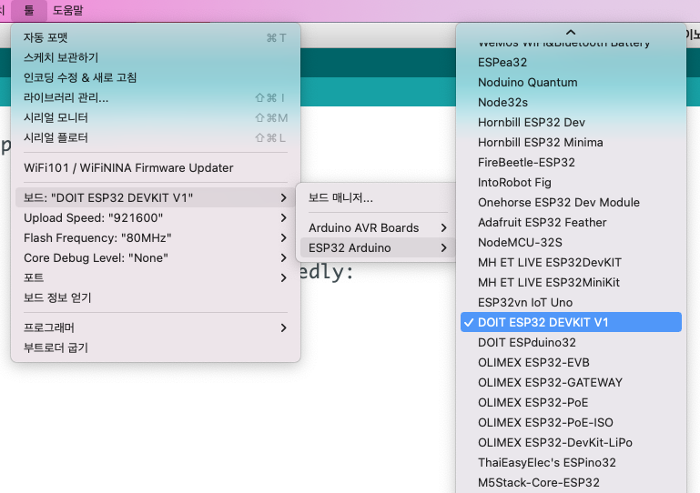Choose MH ET LIVE ESP32MiniKit board
The height and width of the screenshot is (493, 700).
(571, 282)
